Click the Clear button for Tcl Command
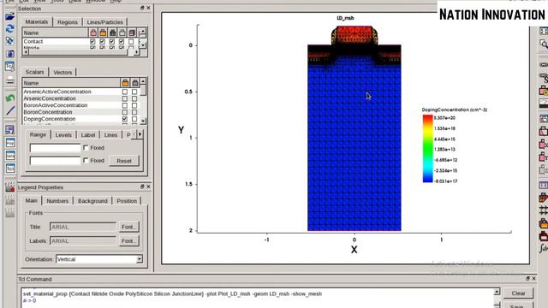548x308 pixels. pyautogui.click(x=518, y=293)
